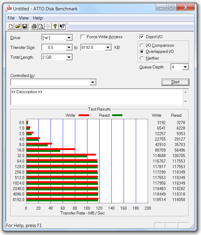This screenshot has height=235, width=201.
Task: Select the I/O Comparison radio button
Action: pyautogui.click(x=142, y=45)
